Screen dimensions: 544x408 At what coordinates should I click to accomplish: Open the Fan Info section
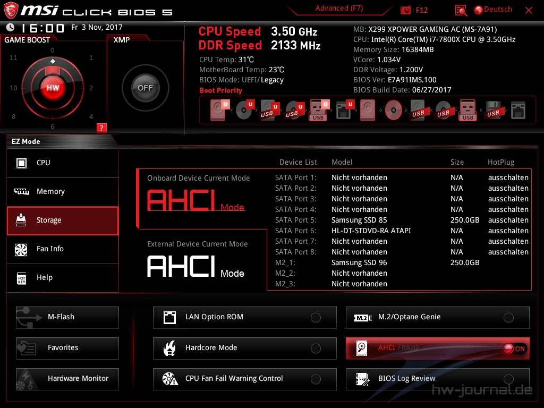[63, 249]
